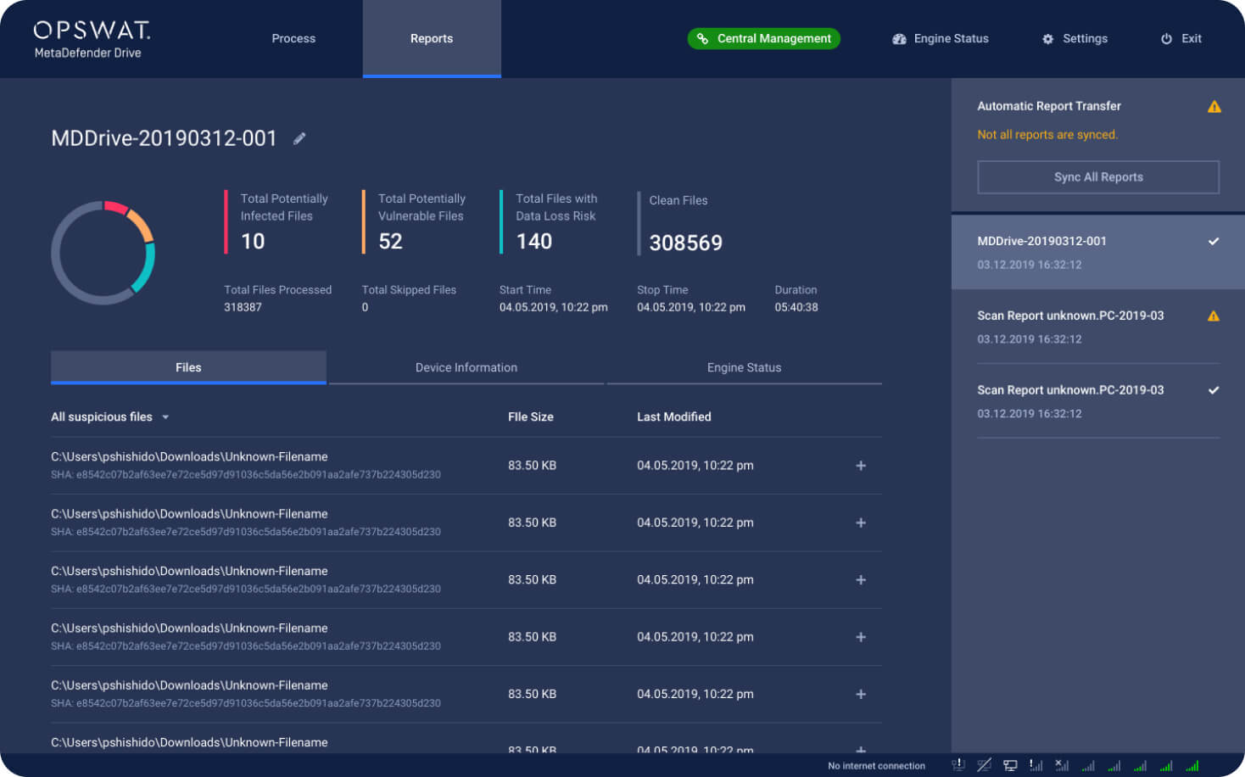The width and height of the screenshot is (1245, 777).
Task: Click the MDDrive-20190312-001 report title
Action: click(164, 138)
